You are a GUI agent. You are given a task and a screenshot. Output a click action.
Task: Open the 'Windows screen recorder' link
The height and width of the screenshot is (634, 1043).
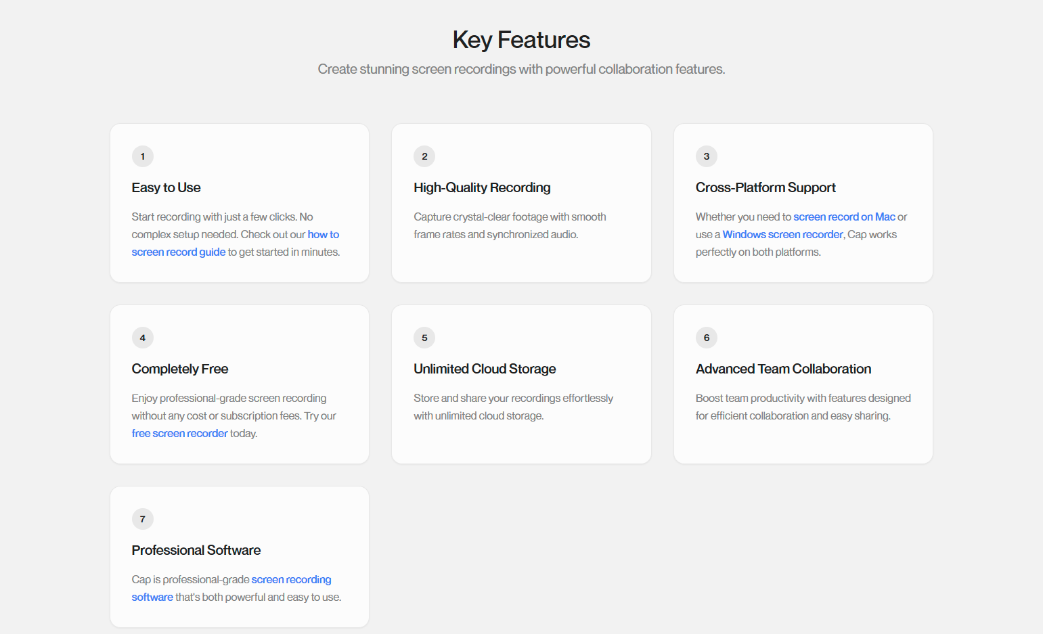click(782, 234)
